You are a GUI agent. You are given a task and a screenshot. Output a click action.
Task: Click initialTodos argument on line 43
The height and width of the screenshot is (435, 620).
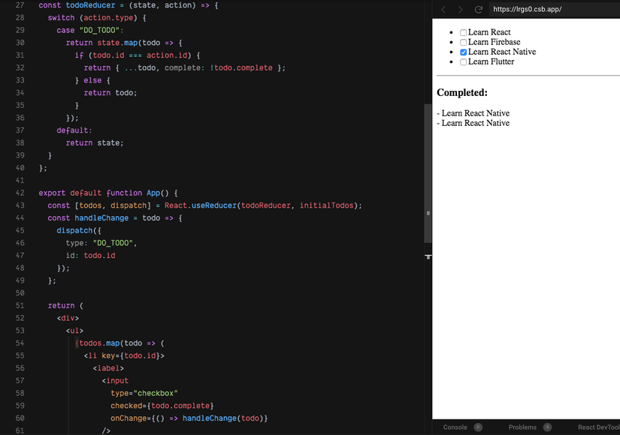(326, 205)
